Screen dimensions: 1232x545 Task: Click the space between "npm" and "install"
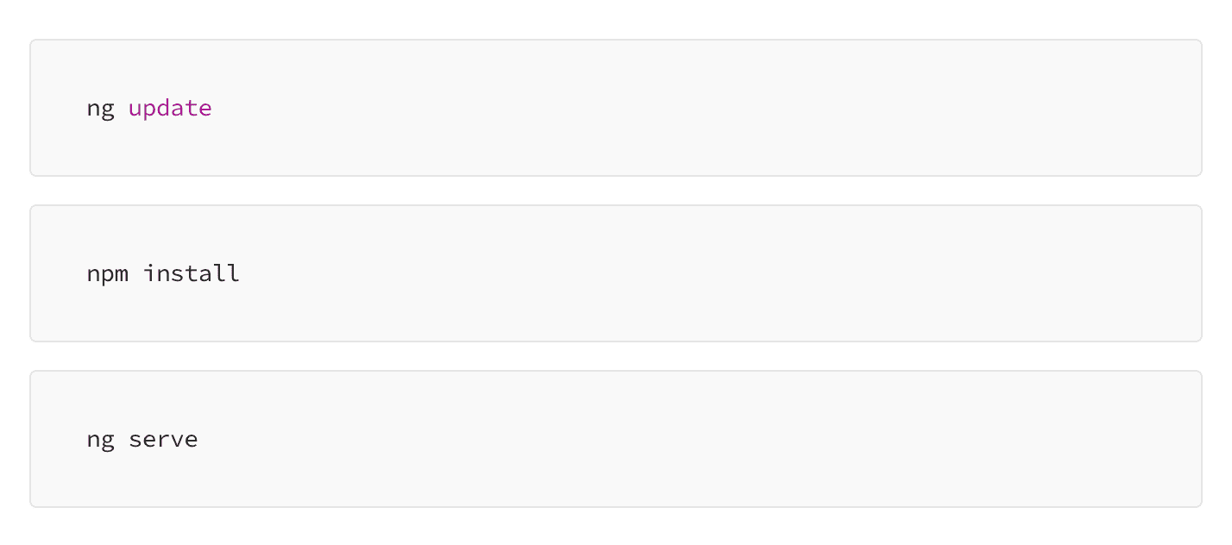pos(135,274)
